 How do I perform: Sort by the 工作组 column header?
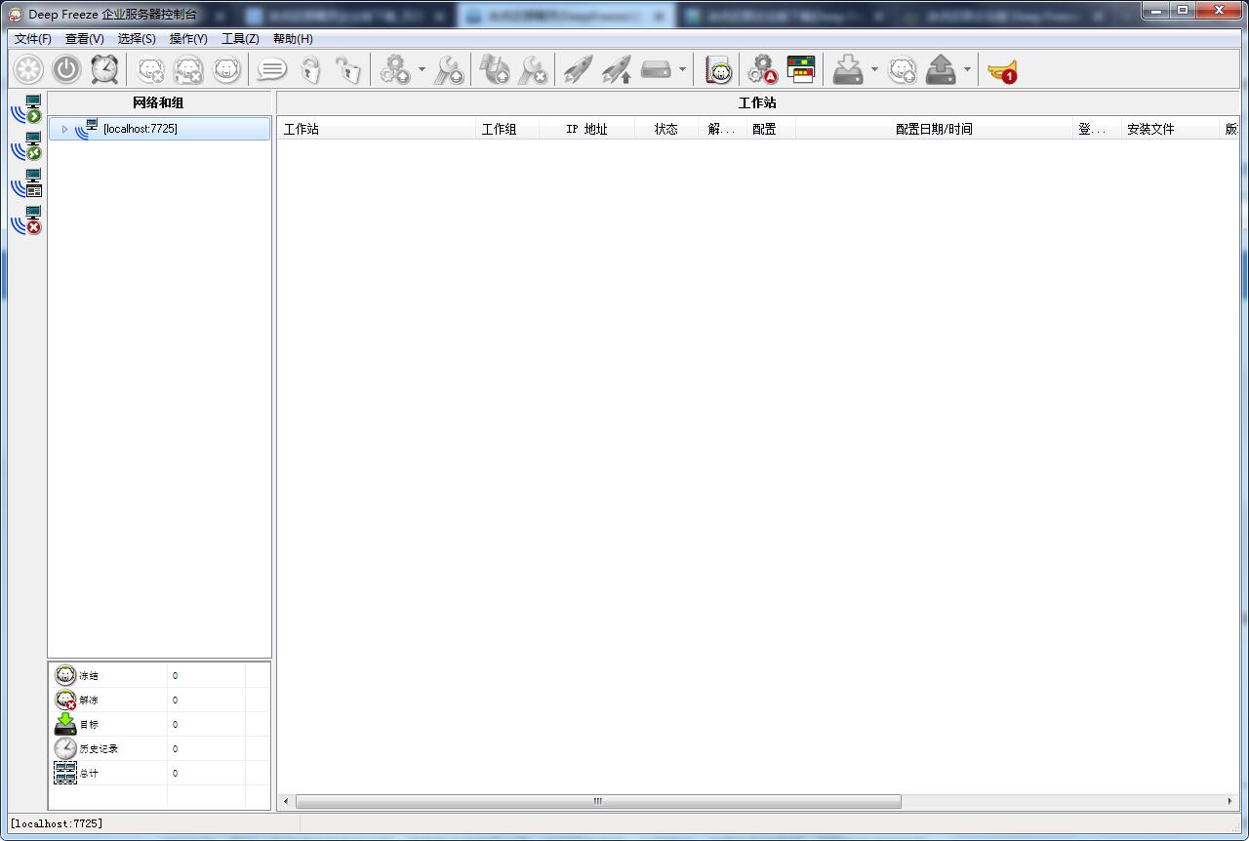(x=507, y=129)
